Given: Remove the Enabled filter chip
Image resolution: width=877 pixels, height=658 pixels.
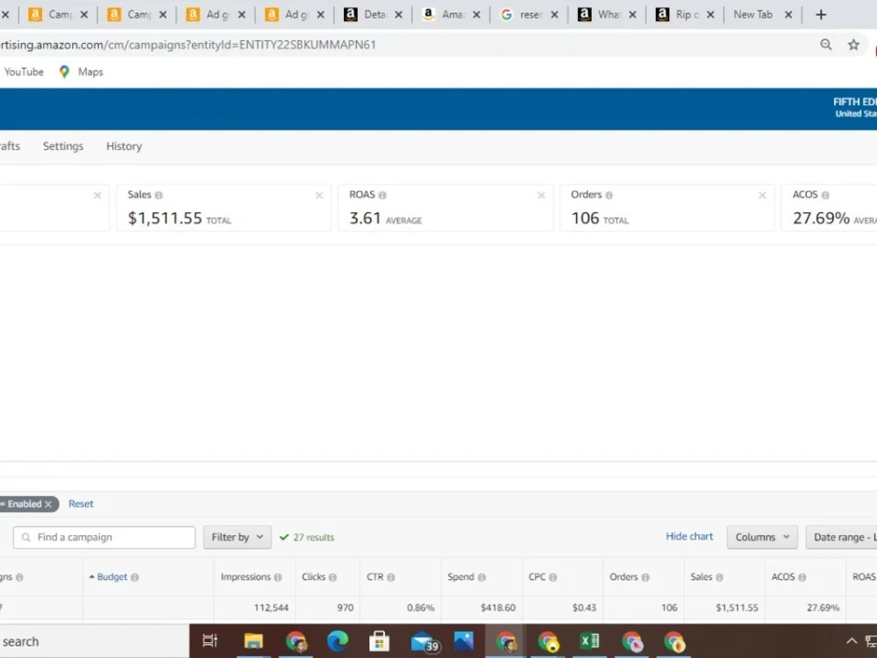Looking at the screenshot, I should (x=48, y=504).
